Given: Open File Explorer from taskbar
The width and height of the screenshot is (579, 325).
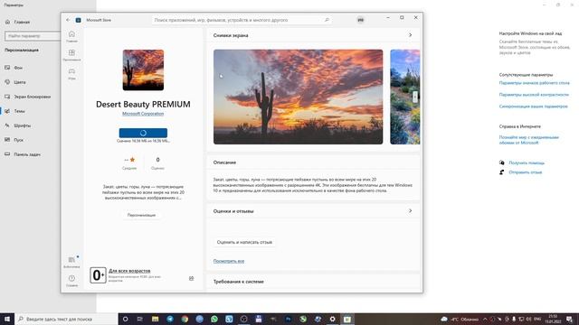Looking at the screenshot, I should coord(155,319).
